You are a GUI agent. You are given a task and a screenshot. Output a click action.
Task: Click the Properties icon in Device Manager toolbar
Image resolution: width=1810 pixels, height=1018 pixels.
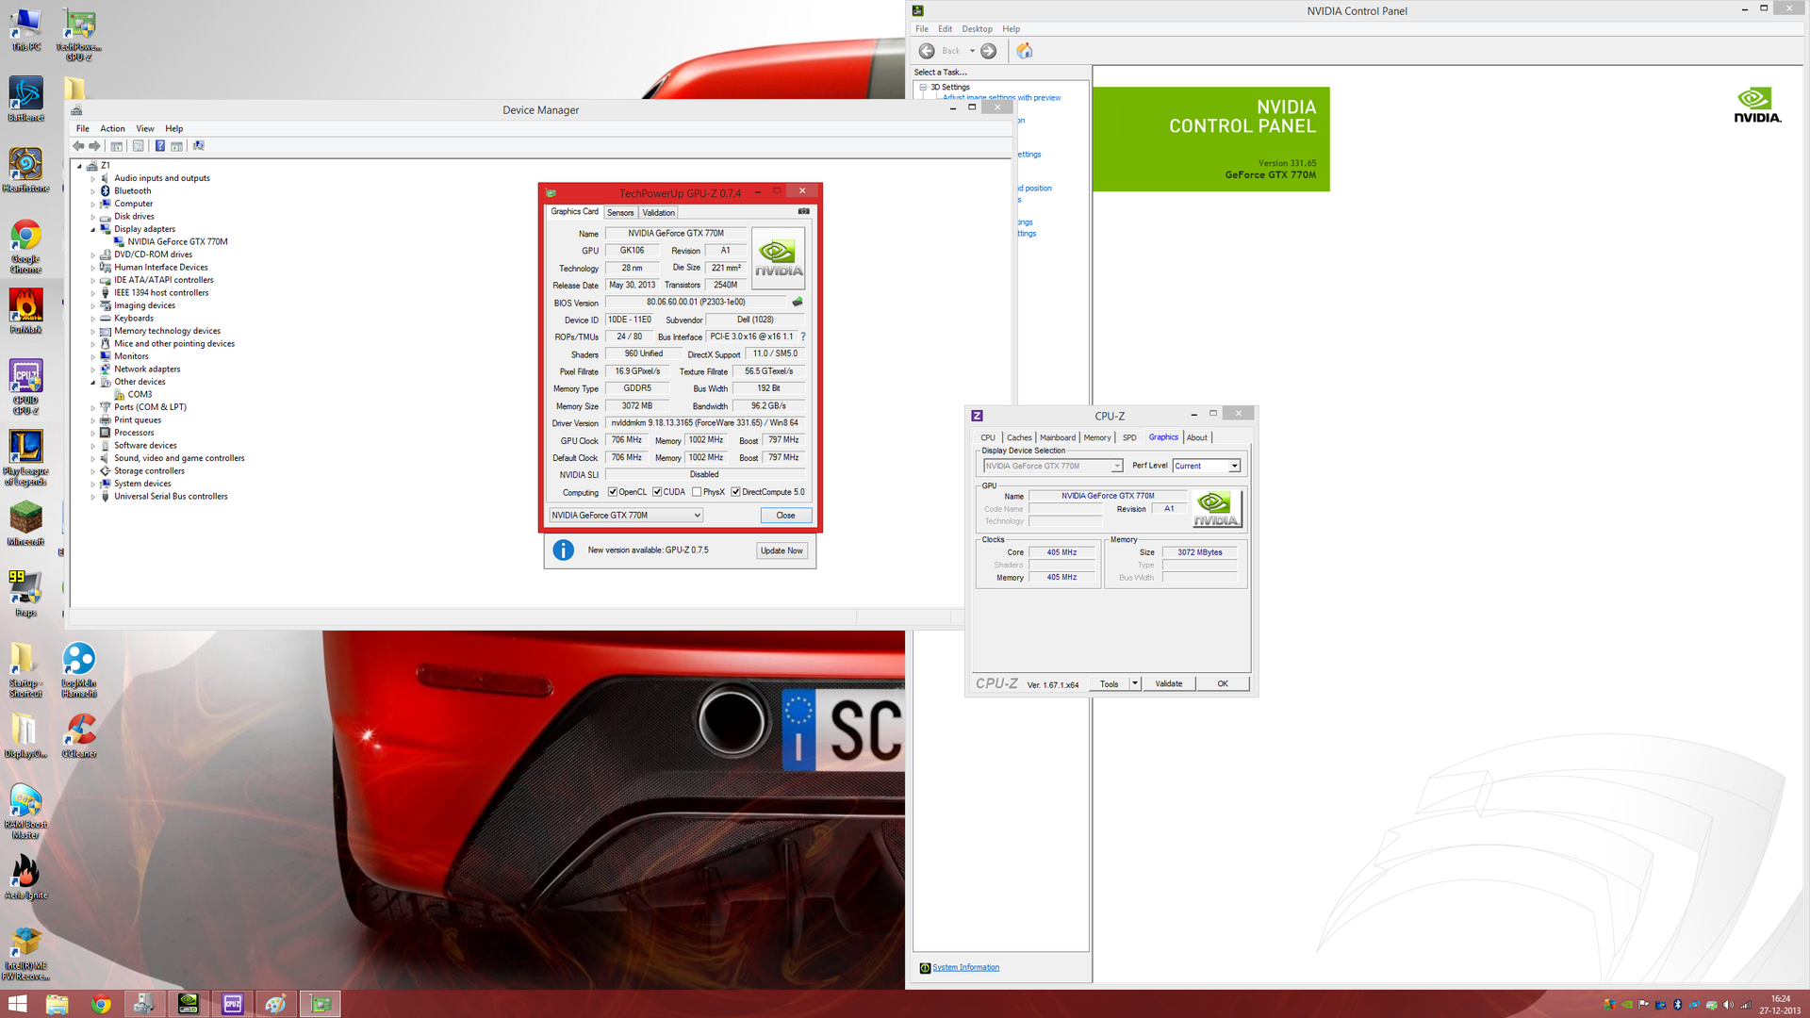(139, 146)
